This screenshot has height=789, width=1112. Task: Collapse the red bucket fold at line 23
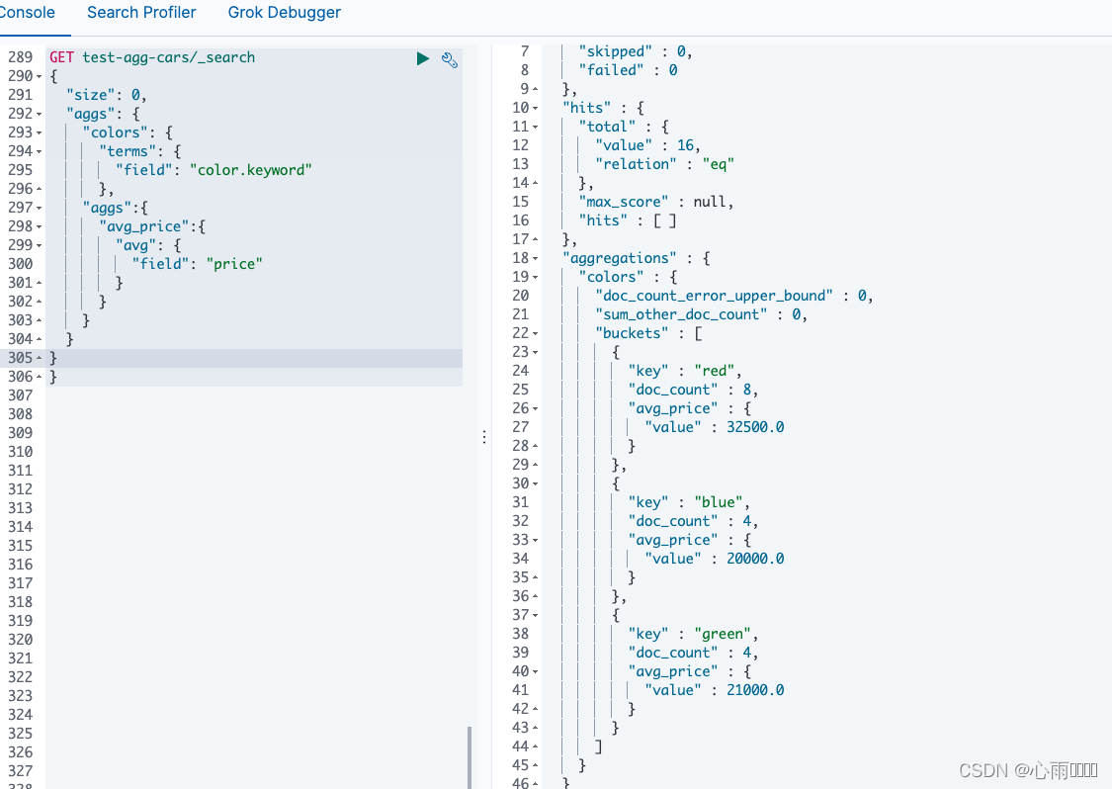pos(536,353)
